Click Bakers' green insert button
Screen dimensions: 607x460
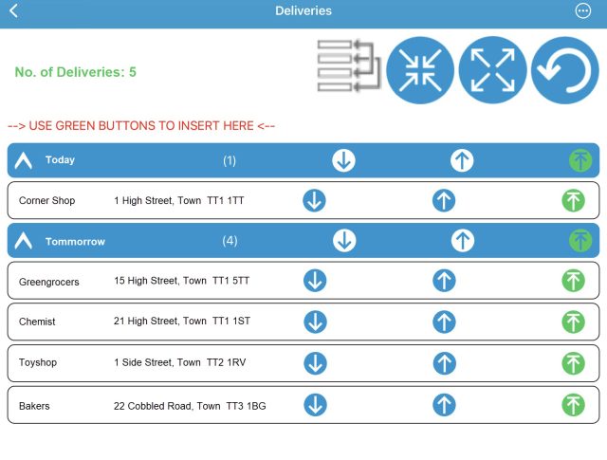[x=573, y=405]
